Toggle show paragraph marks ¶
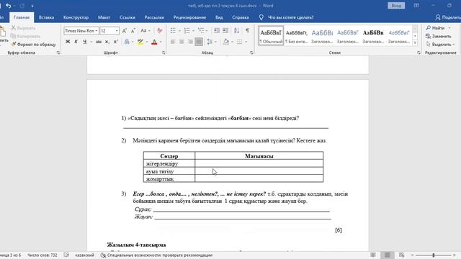This screenshot has width=461, height=259. click(248, 31)
